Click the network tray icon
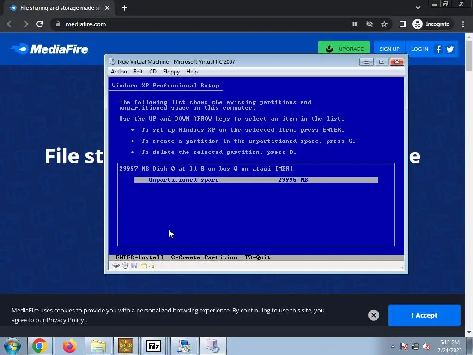This screenshot has width=473, height=355. (415, 346)
